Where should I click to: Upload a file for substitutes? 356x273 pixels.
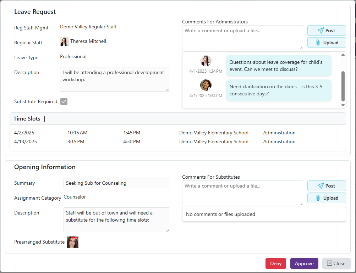click(326, 198)
